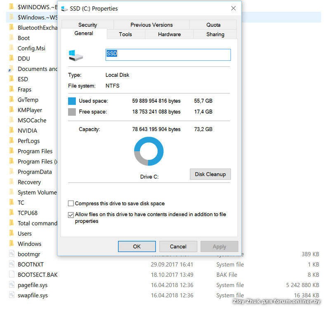Click the Fraps folder icon

tap(12, 89)
